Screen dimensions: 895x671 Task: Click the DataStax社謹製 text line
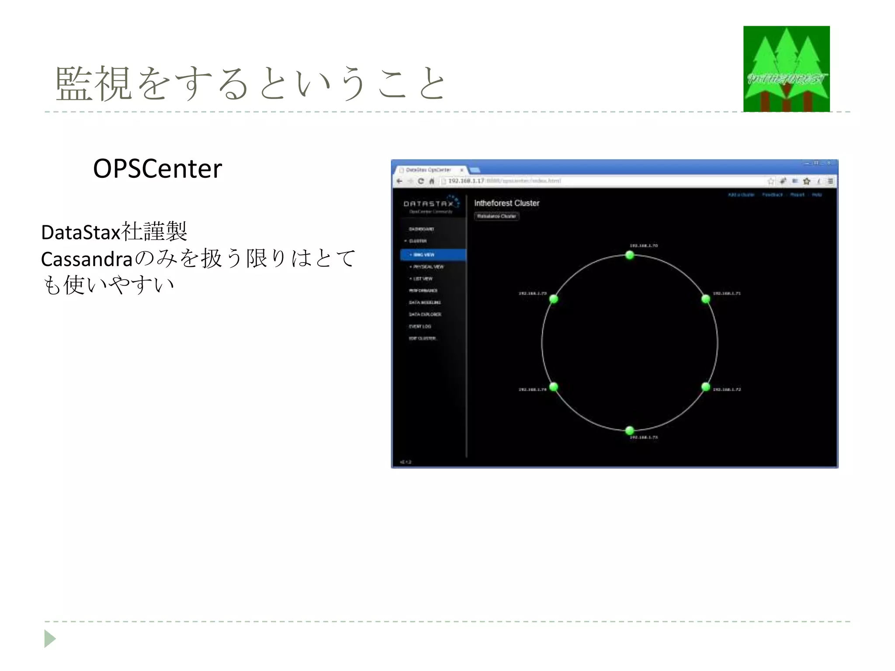114,232
